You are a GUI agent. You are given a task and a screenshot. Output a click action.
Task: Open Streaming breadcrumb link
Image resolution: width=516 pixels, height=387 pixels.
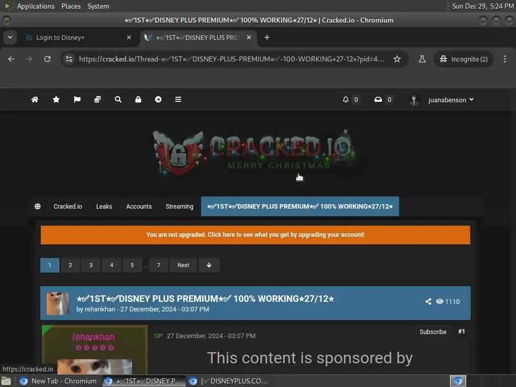point(179,206)
